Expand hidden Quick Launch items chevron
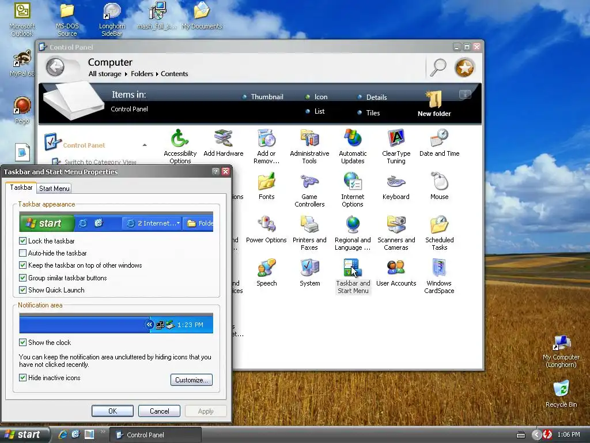This screenshot has width=590, height=443. click(x=103, y=431)
